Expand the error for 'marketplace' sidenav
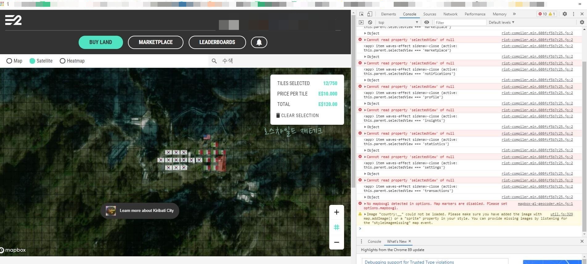Screen dimensions: 587x264 (365, 40)
